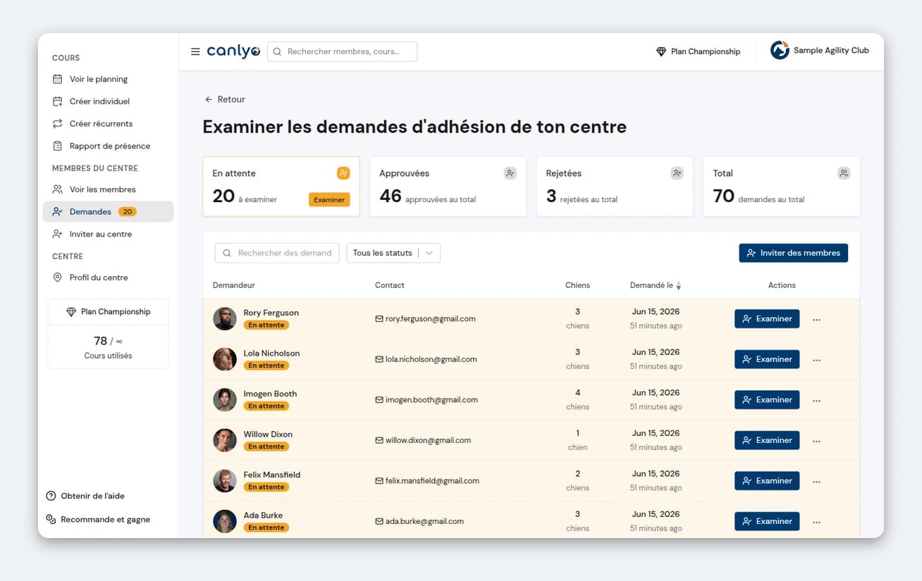Open the Demandes sidebar item
The image size is (922, 581).
tap(108, 211)
